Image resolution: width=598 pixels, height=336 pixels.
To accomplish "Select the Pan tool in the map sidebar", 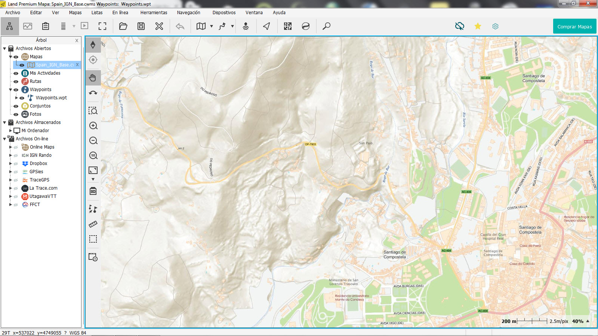I will point(93,78).
